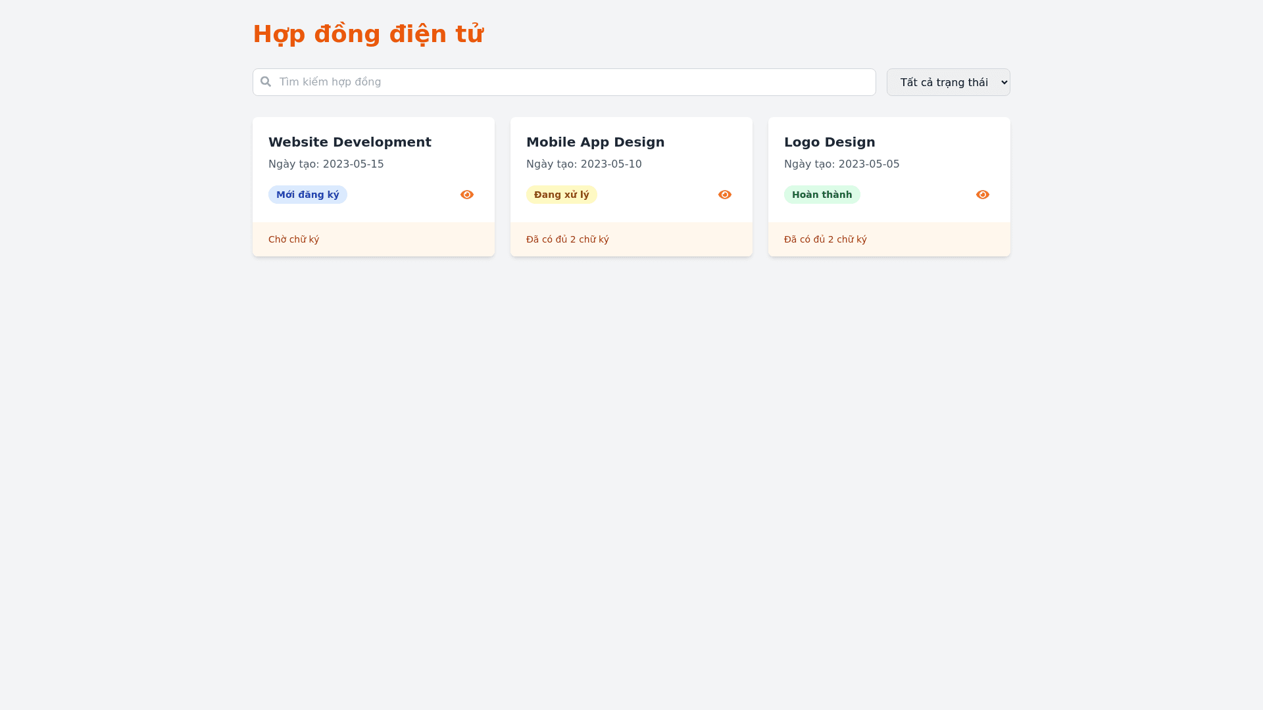
Task: Click creation date 2023-05-10 on Mobile App card
Action: 610,164
